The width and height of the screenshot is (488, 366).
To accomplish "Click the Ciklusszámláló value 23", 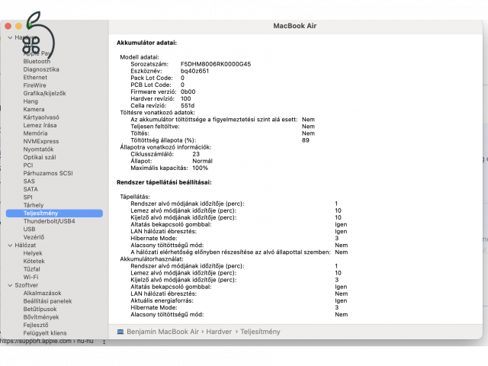I will (196, 154).
